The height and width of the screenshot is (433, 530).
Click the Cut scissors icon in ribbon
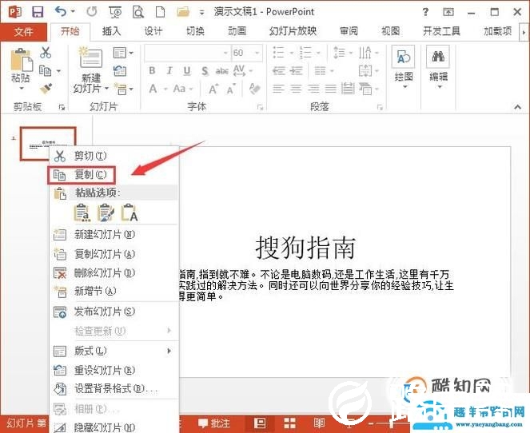(x=46, y=53)
